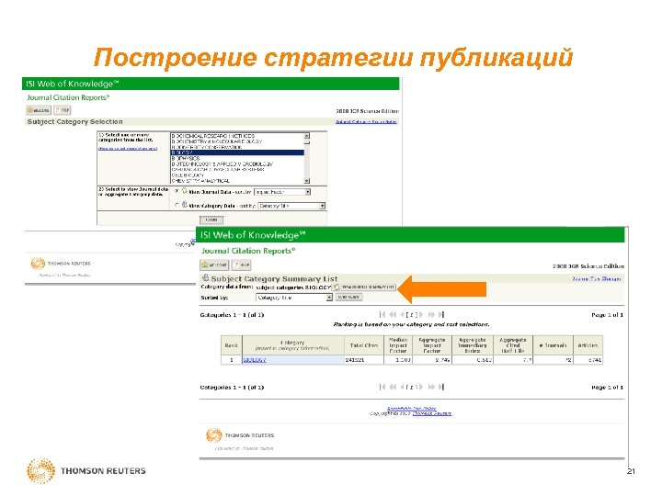Click the Median Impact Factor column header
The width and height of the screenshot is (662, 496).
[x=398, y=345]
